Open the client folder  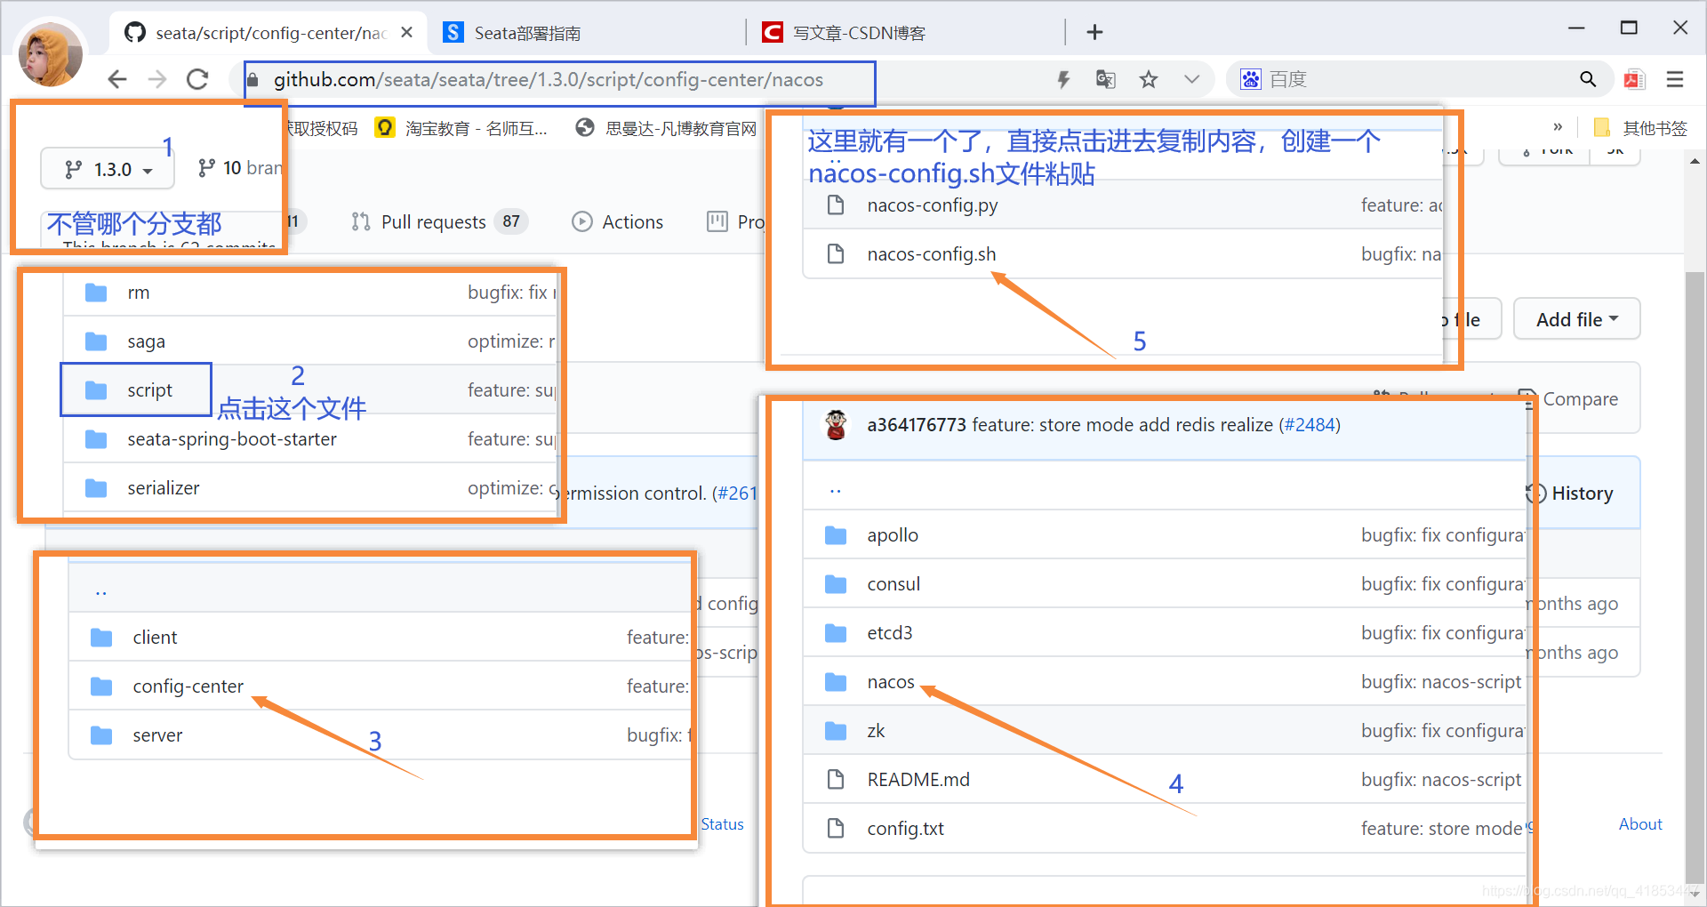pos(155,638)
